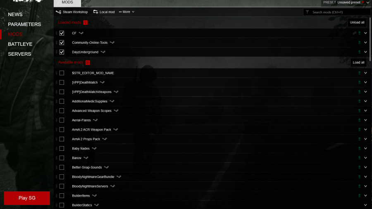This screenshot has width=372, height=209.
Task: Click the mod list vertical scrollbar
Action: (370, 39)
